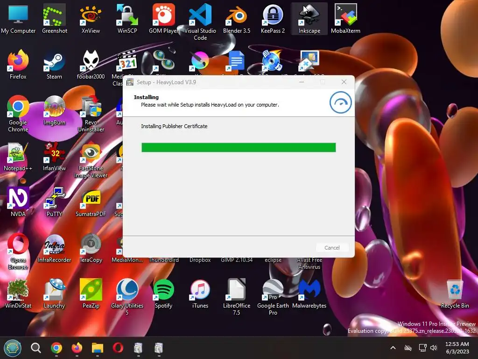Select the Launchy desktop shortcut
Screen dimensions: 478x359
[54, 294]
